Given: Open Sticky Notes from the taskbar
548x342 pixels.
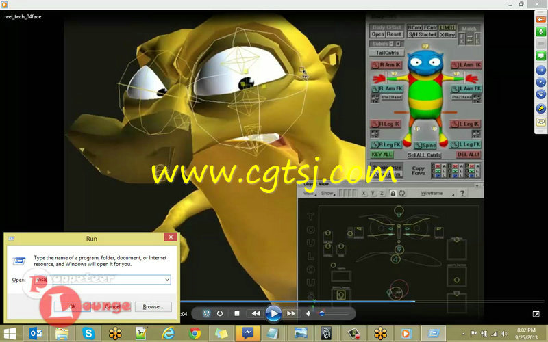Looking at the screenshot, I should (221, 334).
